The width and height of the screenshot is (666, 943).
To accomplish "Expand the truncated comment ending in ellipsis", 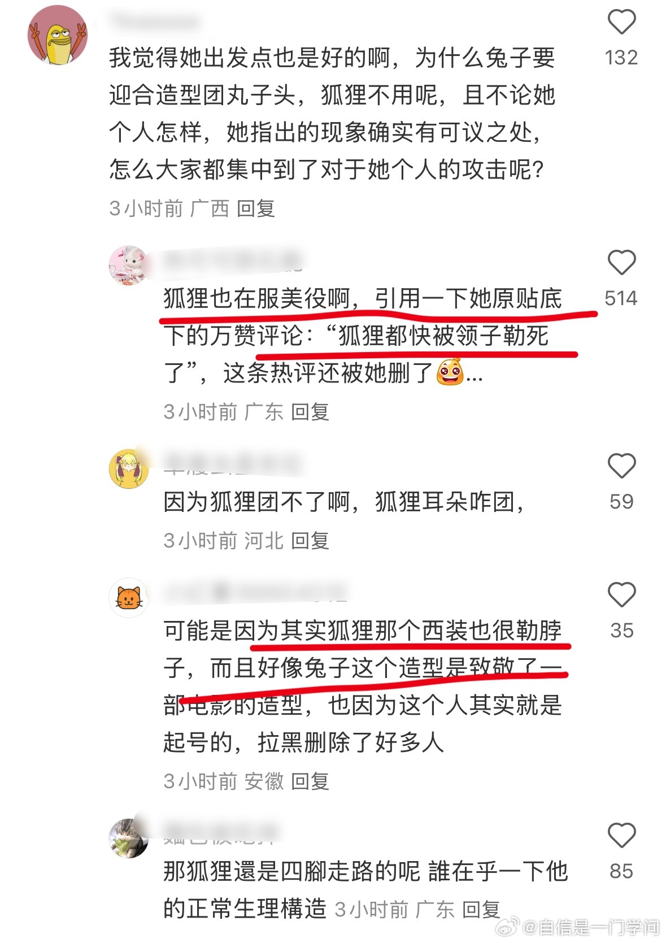I will click(475, 375).
